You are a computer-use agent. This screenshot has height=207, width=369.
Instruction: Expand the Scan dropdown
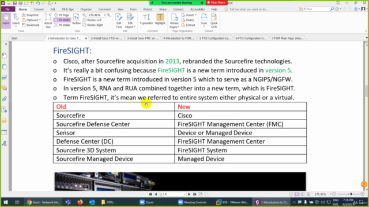pos(204,26)
